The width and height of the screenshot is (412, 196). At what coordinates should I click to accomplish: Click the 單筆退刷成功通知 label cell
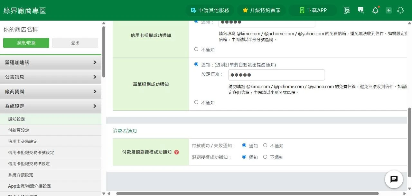(x=151, y=84)
